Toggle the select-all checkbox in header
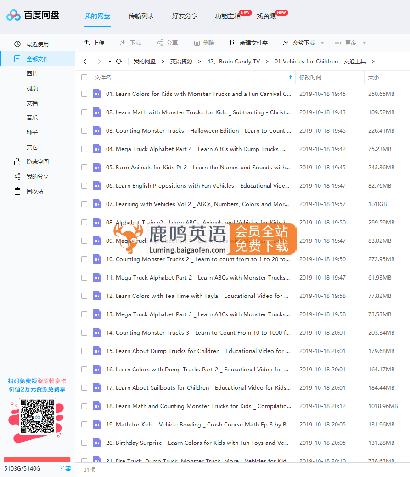Viewport: 410px width, 477px height. click(84, 77)
